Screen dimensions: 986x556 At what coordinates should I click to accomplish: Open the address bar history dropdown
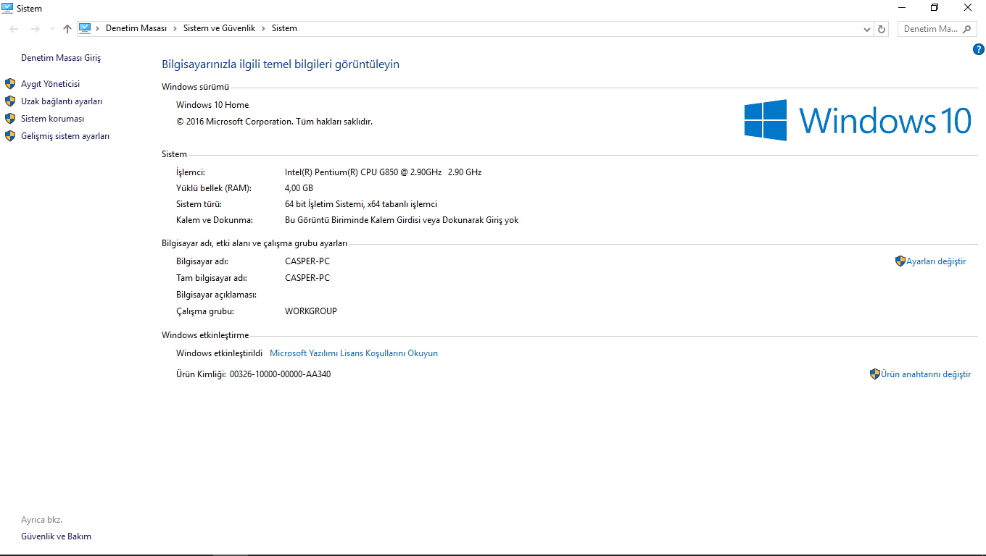pyautogui.click(x=867, y=29)
